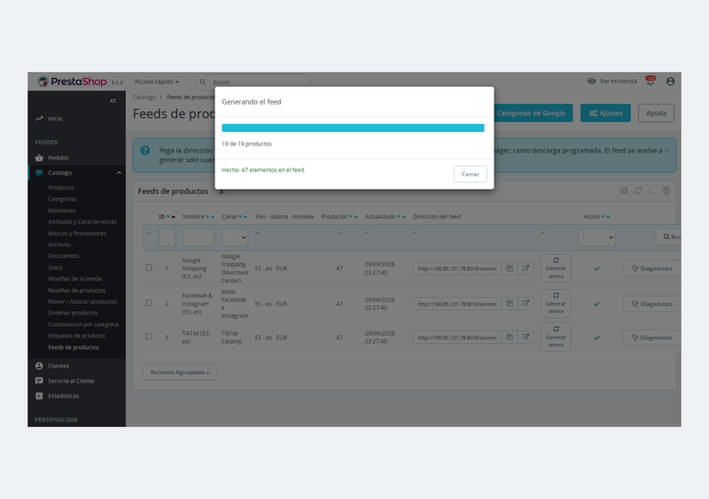Click Generar ahora for Facebook & Instagram feed
This screenshot has width=709, height=499.
coord(556,303)
